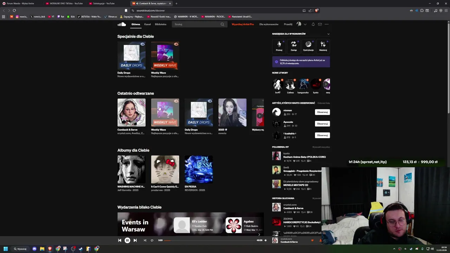Screen dimensions: 450x253
Task: Reload the page with browser refresh icon
Action: click(14, 11)
